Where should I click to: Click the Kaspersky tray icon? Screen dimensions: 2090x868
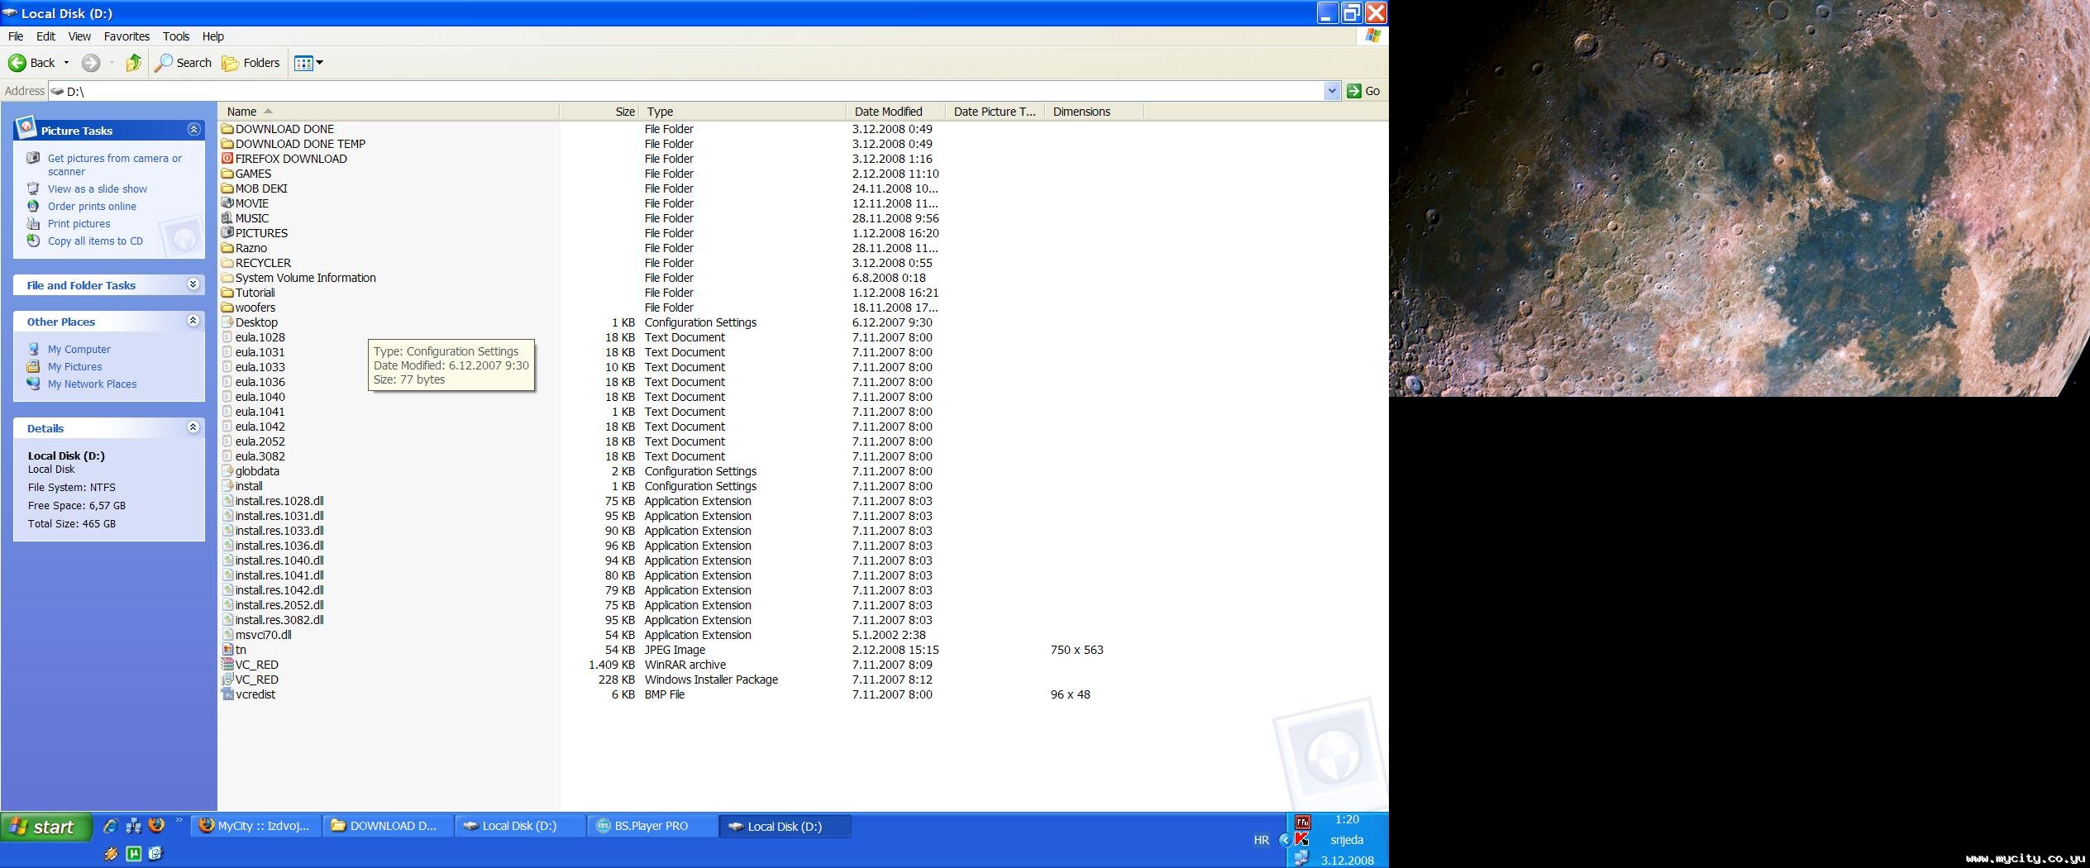(x=1302, y=840)
